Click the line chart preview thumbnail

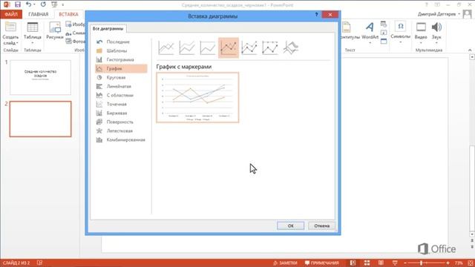click(197, 97)
